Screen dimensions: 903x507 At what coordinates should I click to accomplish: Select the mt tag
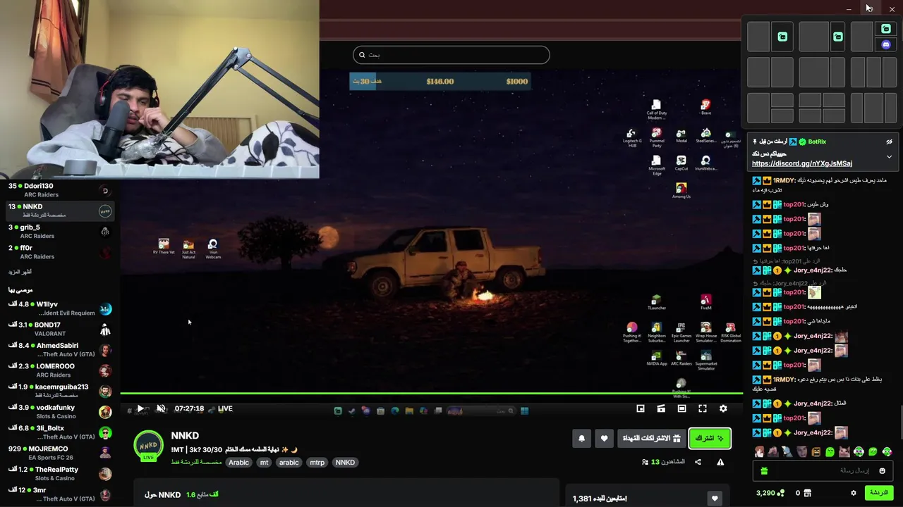click(264, 463)
